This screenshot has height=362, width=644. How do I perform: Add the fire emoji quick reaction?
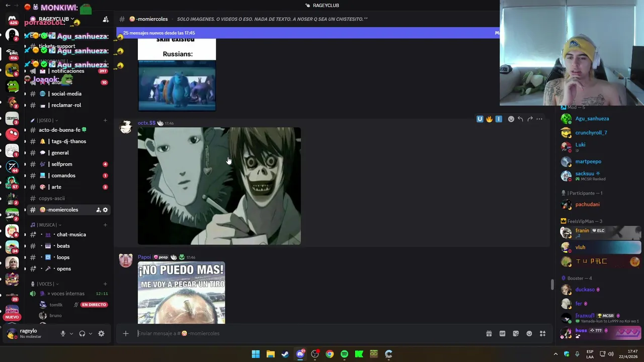tap(489, 119)
